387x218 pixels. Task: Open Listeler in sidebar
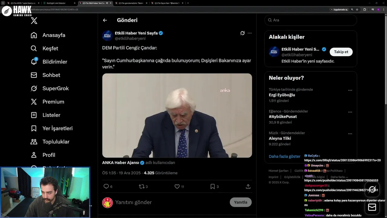(46, 115)
